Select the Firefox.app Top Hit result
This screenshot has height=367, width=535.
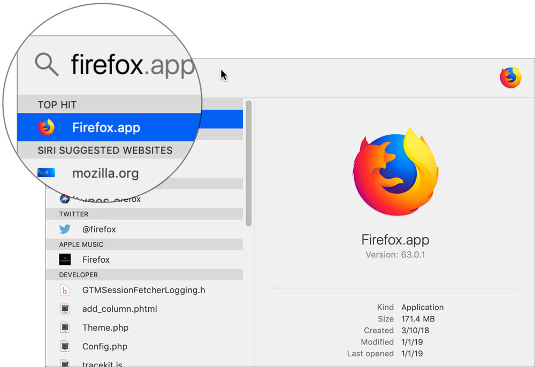[x=107, y=127]
